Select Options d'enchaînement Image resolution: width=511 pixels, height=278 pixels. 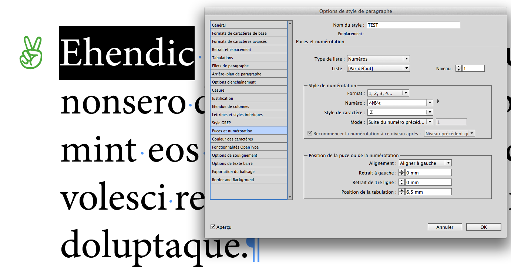tap(249, 82)
